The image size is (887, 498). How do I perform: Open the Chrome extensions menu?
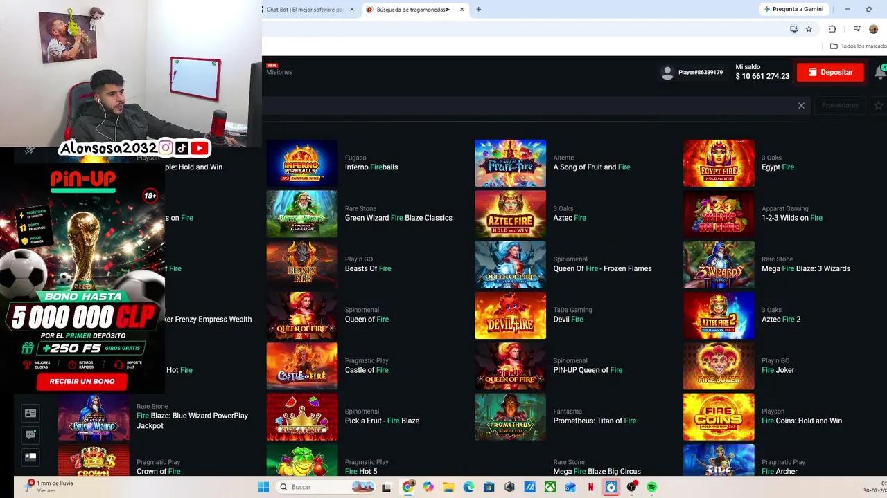(832, 29)
